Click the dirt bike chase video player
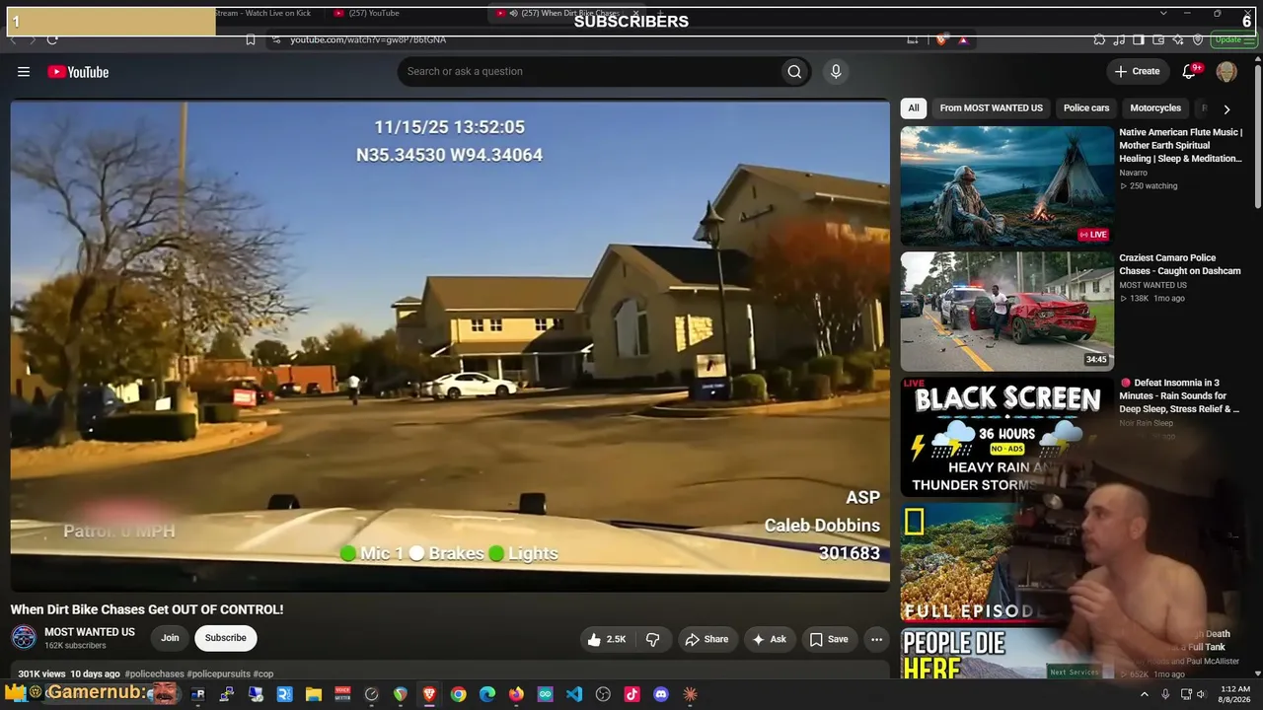The width and height of the screenshot is (1263, 710). pyautogui.click(x=450, y=345)
